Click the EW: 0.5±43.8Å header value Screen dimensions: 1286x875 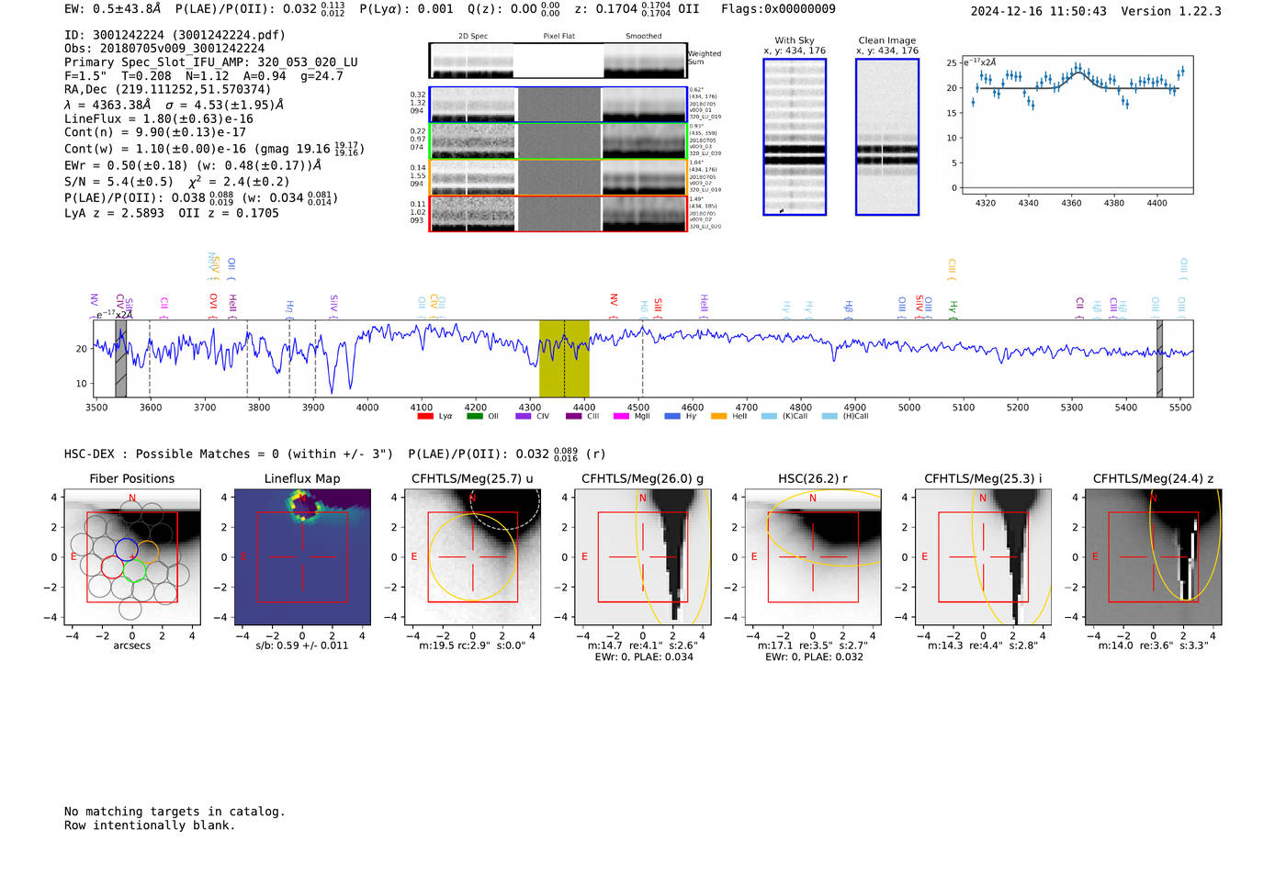point(112,9)
